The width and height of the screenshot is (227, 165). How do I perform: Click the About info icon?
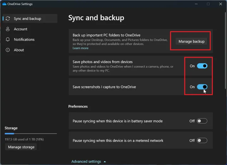click(8, 50)
